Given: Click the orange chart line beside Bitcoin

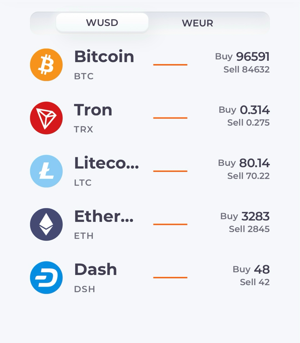Looking at the screenshot, I should pos(171,64).
